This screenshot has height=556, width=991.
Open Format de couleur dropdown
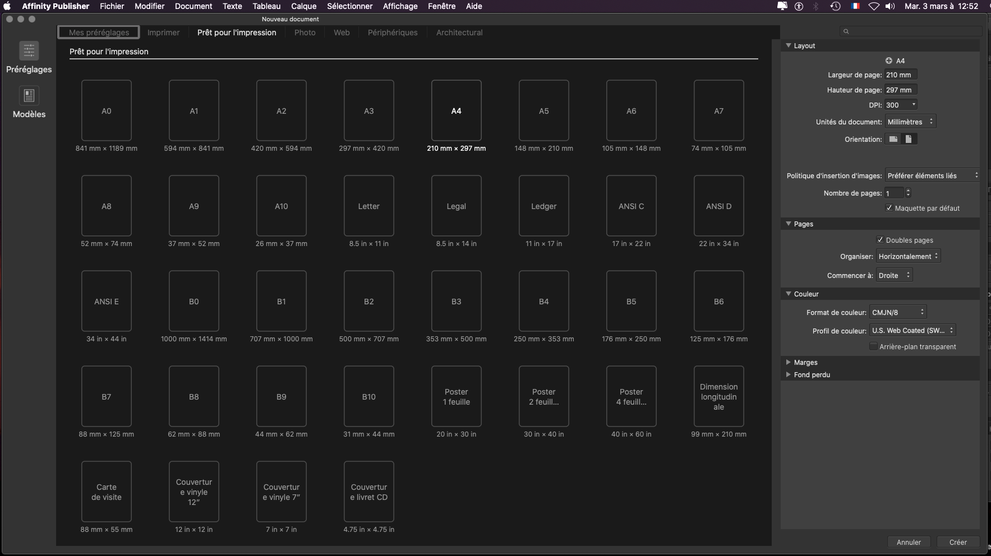click(x=898, y=312)
